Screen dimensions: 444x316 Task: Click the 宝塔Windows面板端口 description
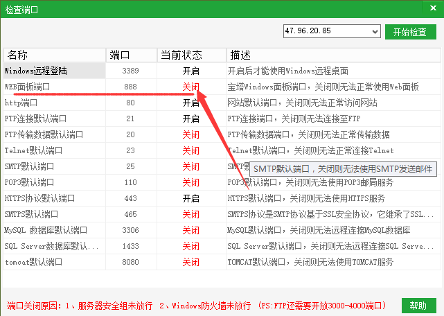(323, 87)
